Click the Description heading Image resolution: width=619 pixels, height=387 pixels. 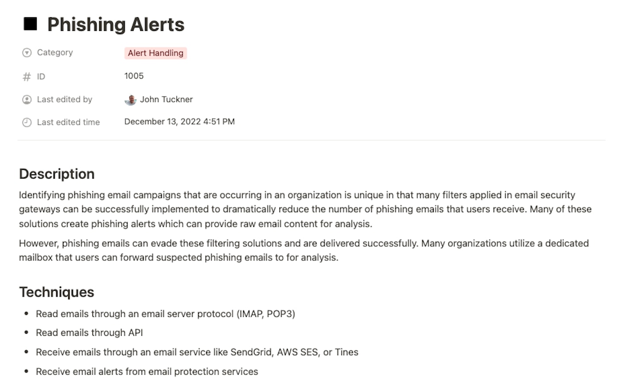pyautogui.click(x=57, y=174)
